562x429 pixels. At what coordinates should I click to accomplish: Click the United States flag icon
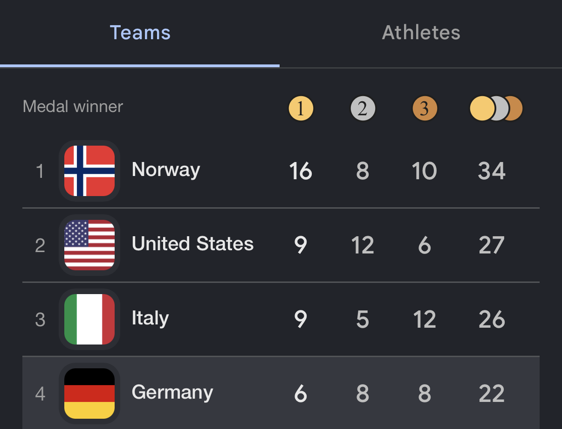pyautogui.click(x=89, y=245)
